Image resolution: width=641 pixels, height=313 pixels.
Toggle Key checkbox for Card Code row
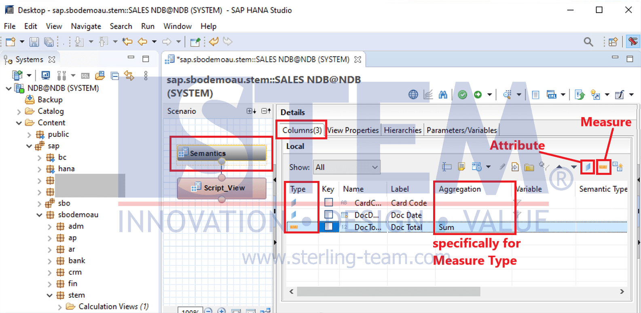pos(329,202)
